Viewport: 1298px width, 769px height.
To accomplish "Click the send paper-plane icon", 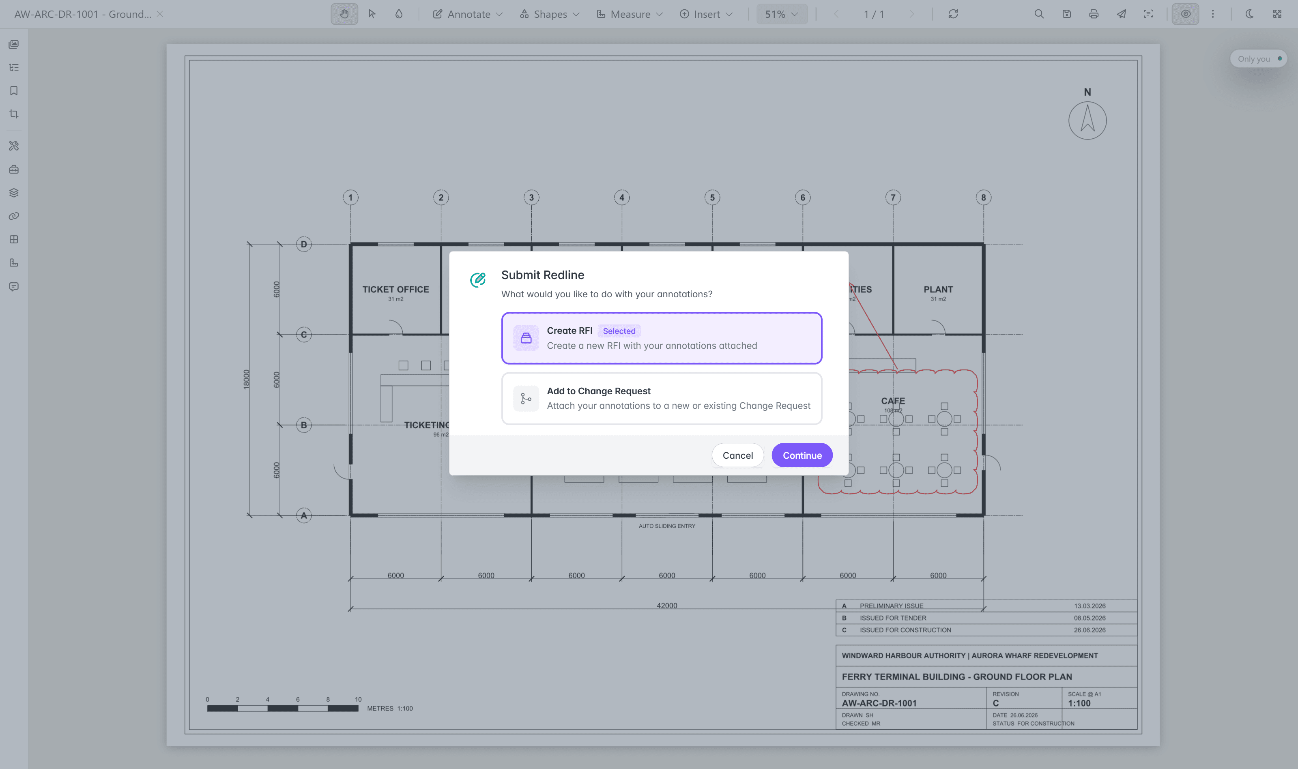I will pyautogui.click(x=1121, y=14).
